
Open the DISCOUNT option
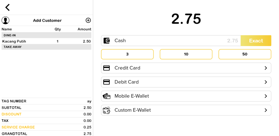11,114
